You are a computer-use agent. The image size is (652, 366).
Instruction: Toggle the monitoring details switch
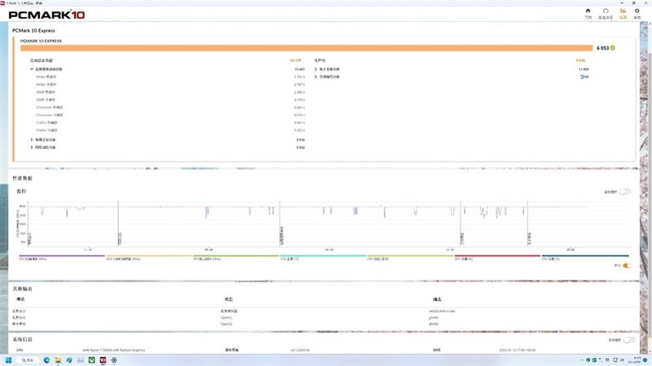625,192
